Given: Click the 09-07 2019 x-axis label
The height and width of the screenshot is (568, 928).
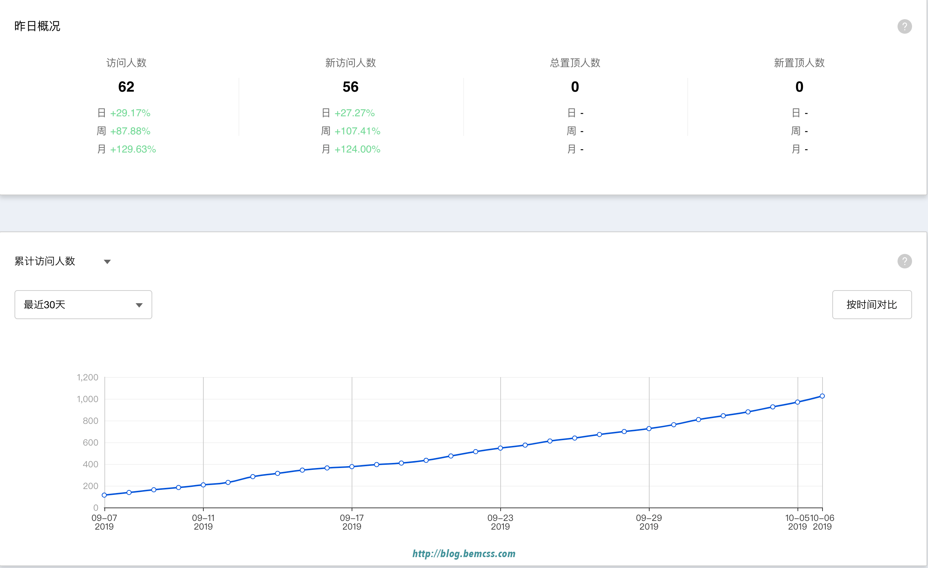Looking at the screenshot, I should [x=104, y=522].
